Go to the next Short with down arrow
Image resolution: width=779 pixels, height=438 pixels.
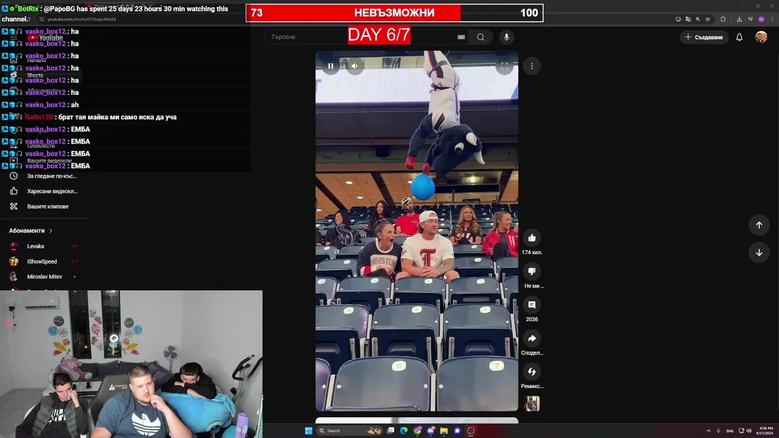point(759,252)
